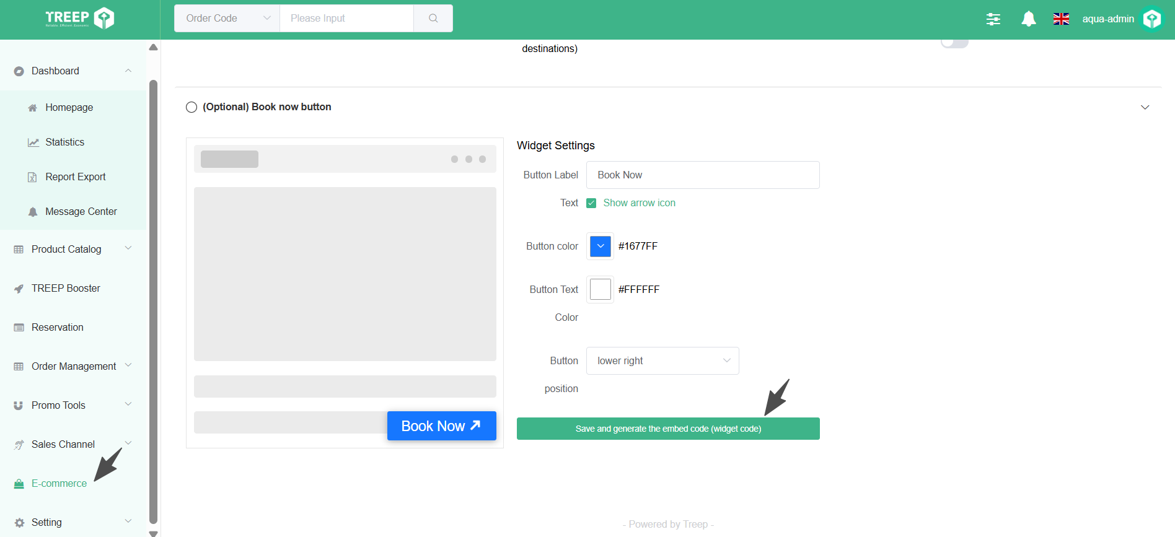Screen dimensions: 1175x537
Task: Select the Optional Book now button radio
Action: tap(191, 107)
